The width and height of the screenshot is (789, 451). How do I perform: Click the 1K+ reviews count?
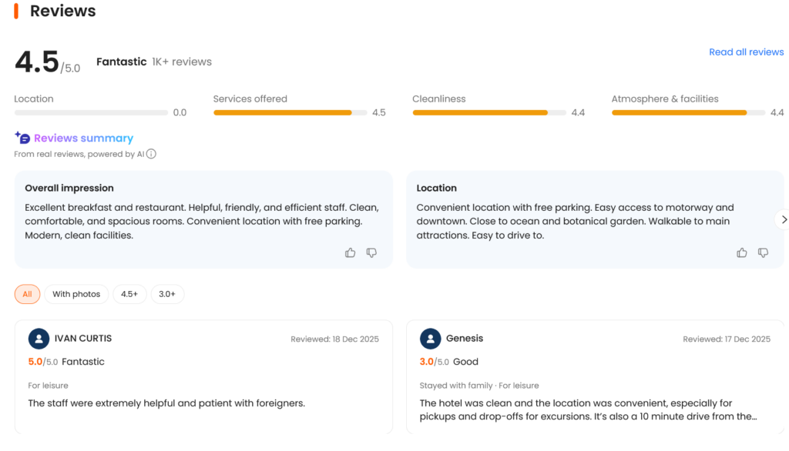pyautogui.click(x=181, y=62)
